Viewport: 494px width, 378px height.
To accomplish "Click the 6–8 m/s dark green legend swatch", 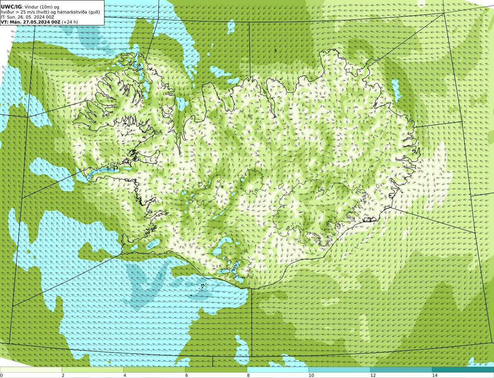I will [x=216, y=369].
